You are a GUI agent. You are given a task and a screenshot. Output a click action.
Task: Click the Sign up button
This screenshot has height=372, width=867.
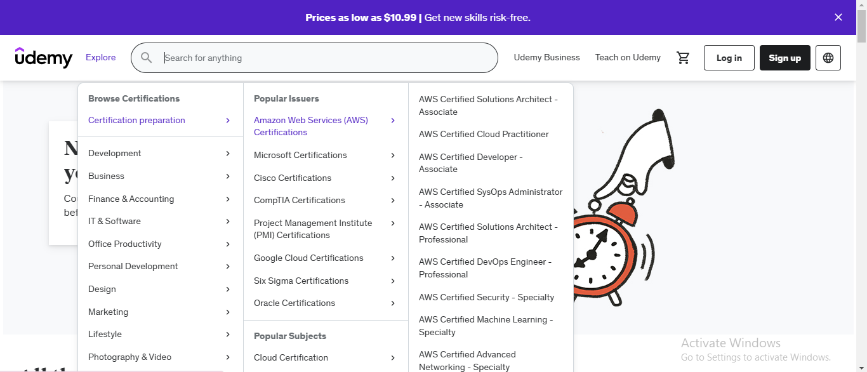pyautogui.click(x=785, y=58)
